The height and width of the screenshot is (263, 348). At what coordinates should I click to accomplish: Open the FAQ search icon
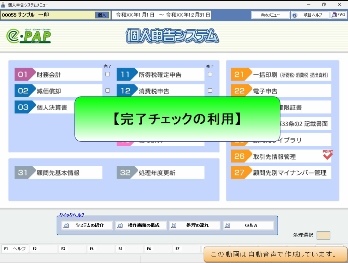pyautogui.click(x=334, y=15)
